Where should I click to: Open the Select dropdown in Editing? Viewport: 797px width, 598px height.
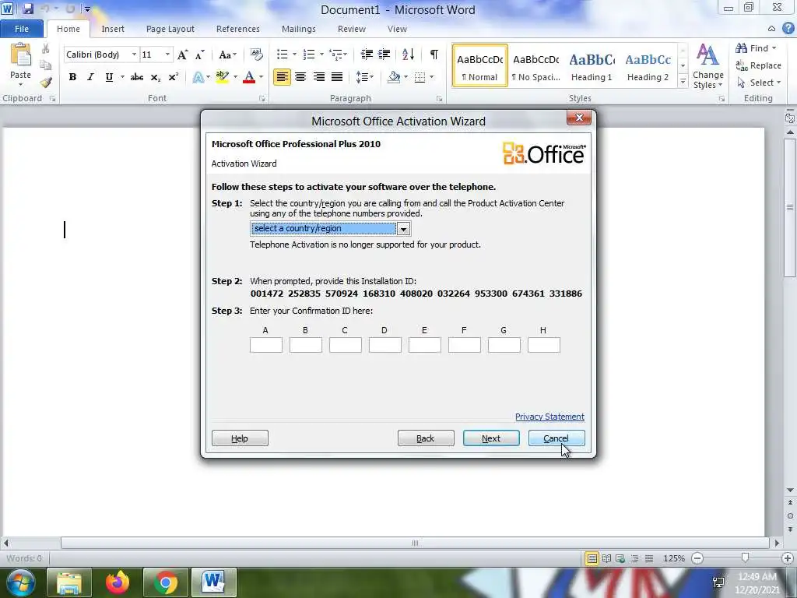(x=760, y=83)
